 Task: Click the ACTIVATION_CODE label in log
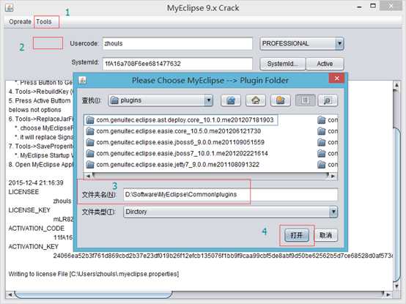coord(37,229)
